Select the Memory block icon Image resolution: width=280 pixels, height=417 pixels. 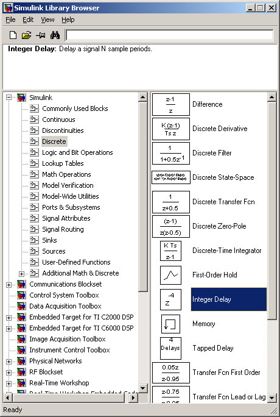[170, 324]
